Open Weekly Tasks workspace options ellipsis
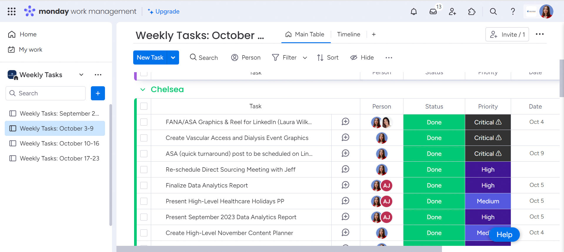Screen dimensions: 564x252 click(98, 75)
